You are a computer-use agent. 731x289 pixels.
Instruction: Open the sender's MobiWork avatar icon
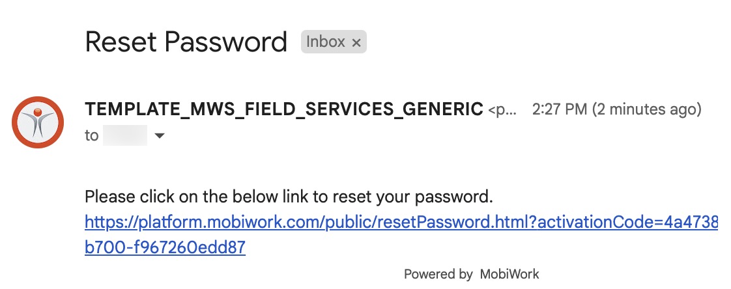coord(38,122)
